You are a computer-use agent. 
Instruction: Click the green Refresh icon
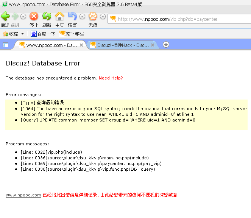[47, 16]
